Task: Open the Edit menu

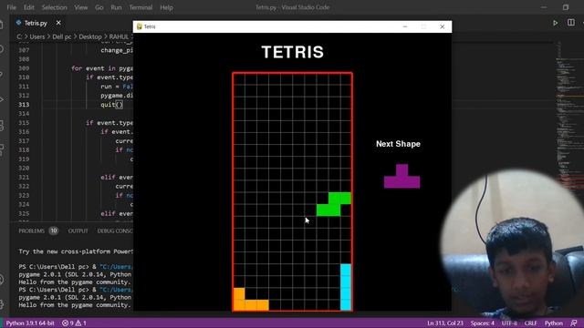Action: click(x=28, y=7)
